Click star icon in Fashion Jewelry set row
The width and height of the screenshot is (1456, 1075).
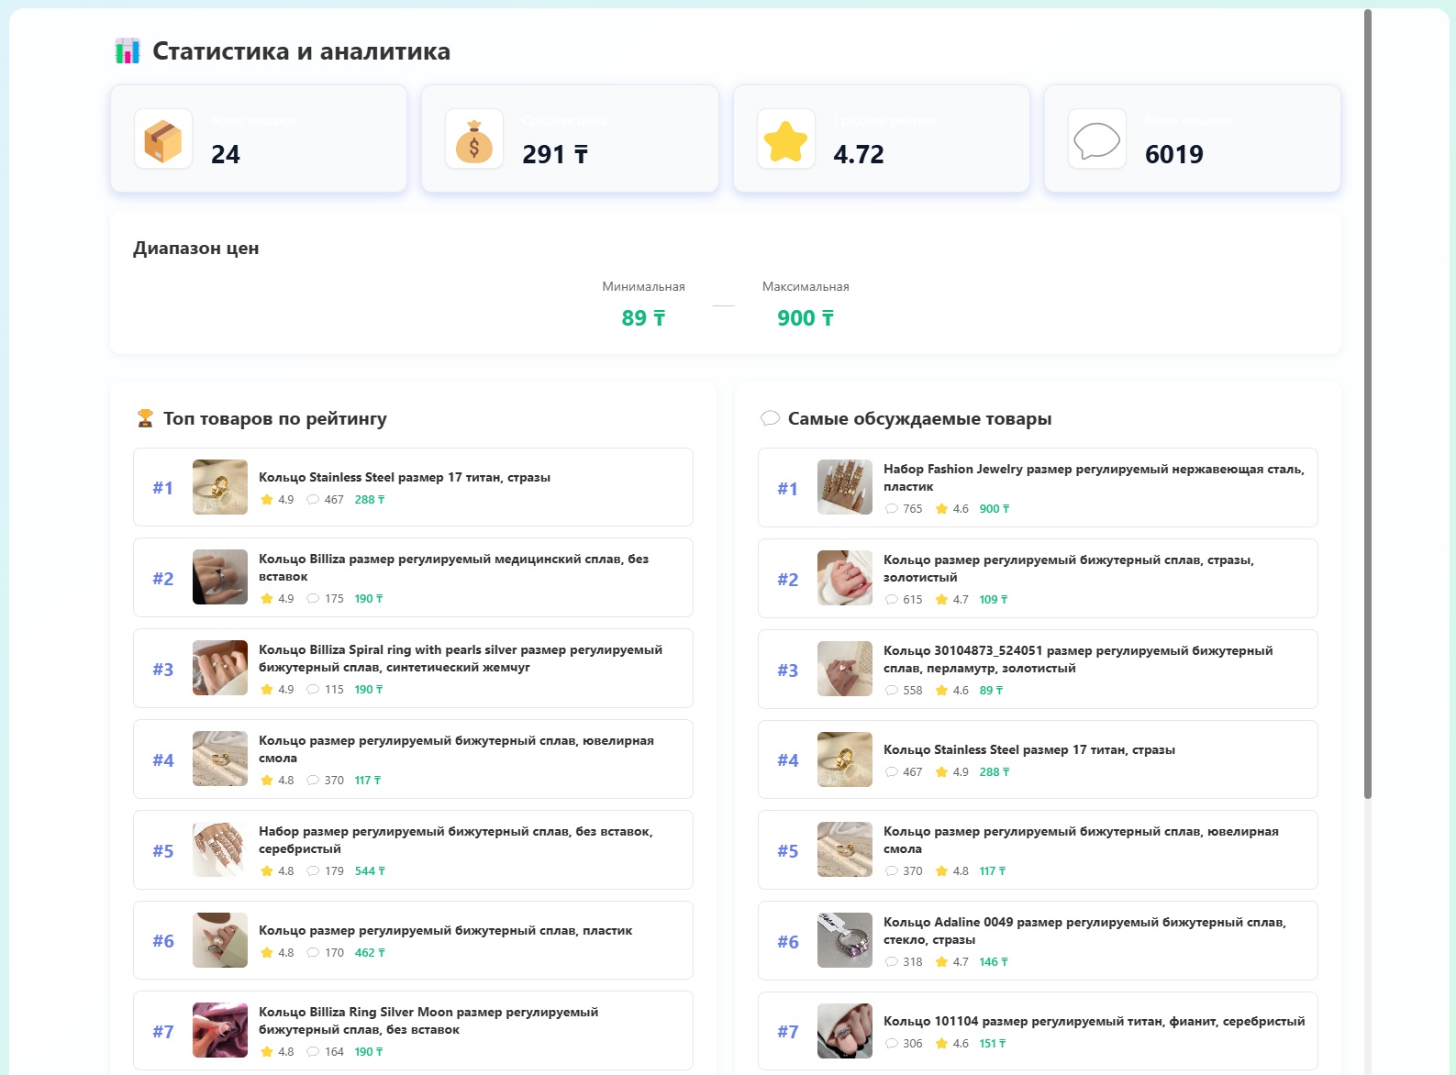click(941, 509)
